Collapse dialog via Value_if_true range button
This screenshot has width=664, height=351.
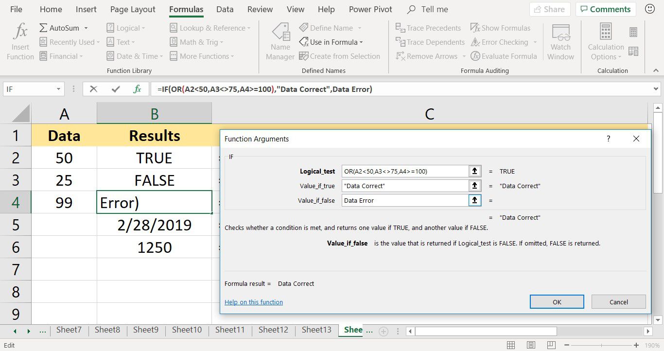[x=475, y=186]
